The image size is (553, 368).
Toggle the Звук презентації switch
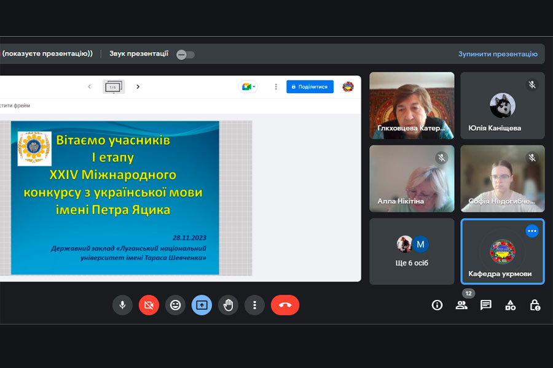coord(186,55)
